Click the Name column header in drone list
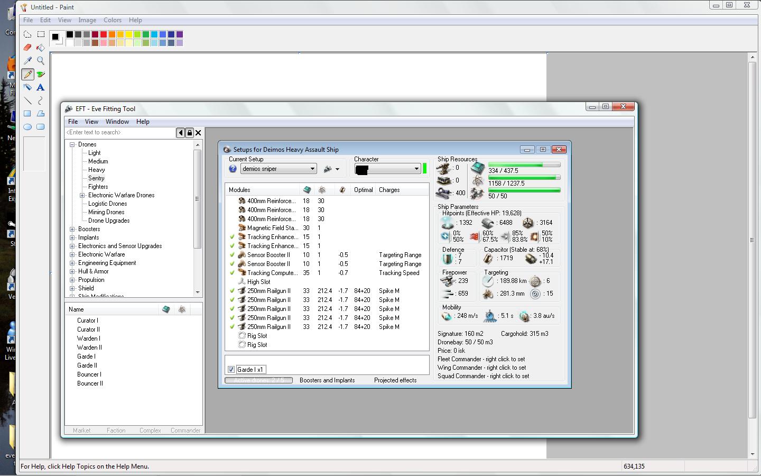761x476 pixels. pyautogui.click(x=76, y=309)
